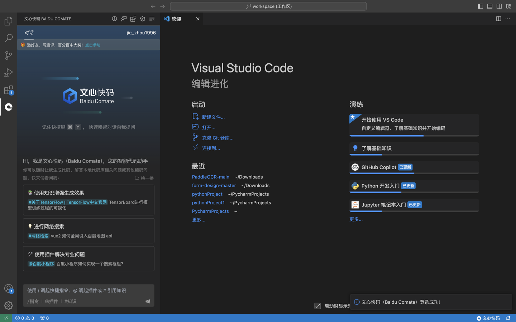Toggle secondary side bar layout icon
Image resolution: width=516 pixels, height=322 pixels.
pos(499,6)
